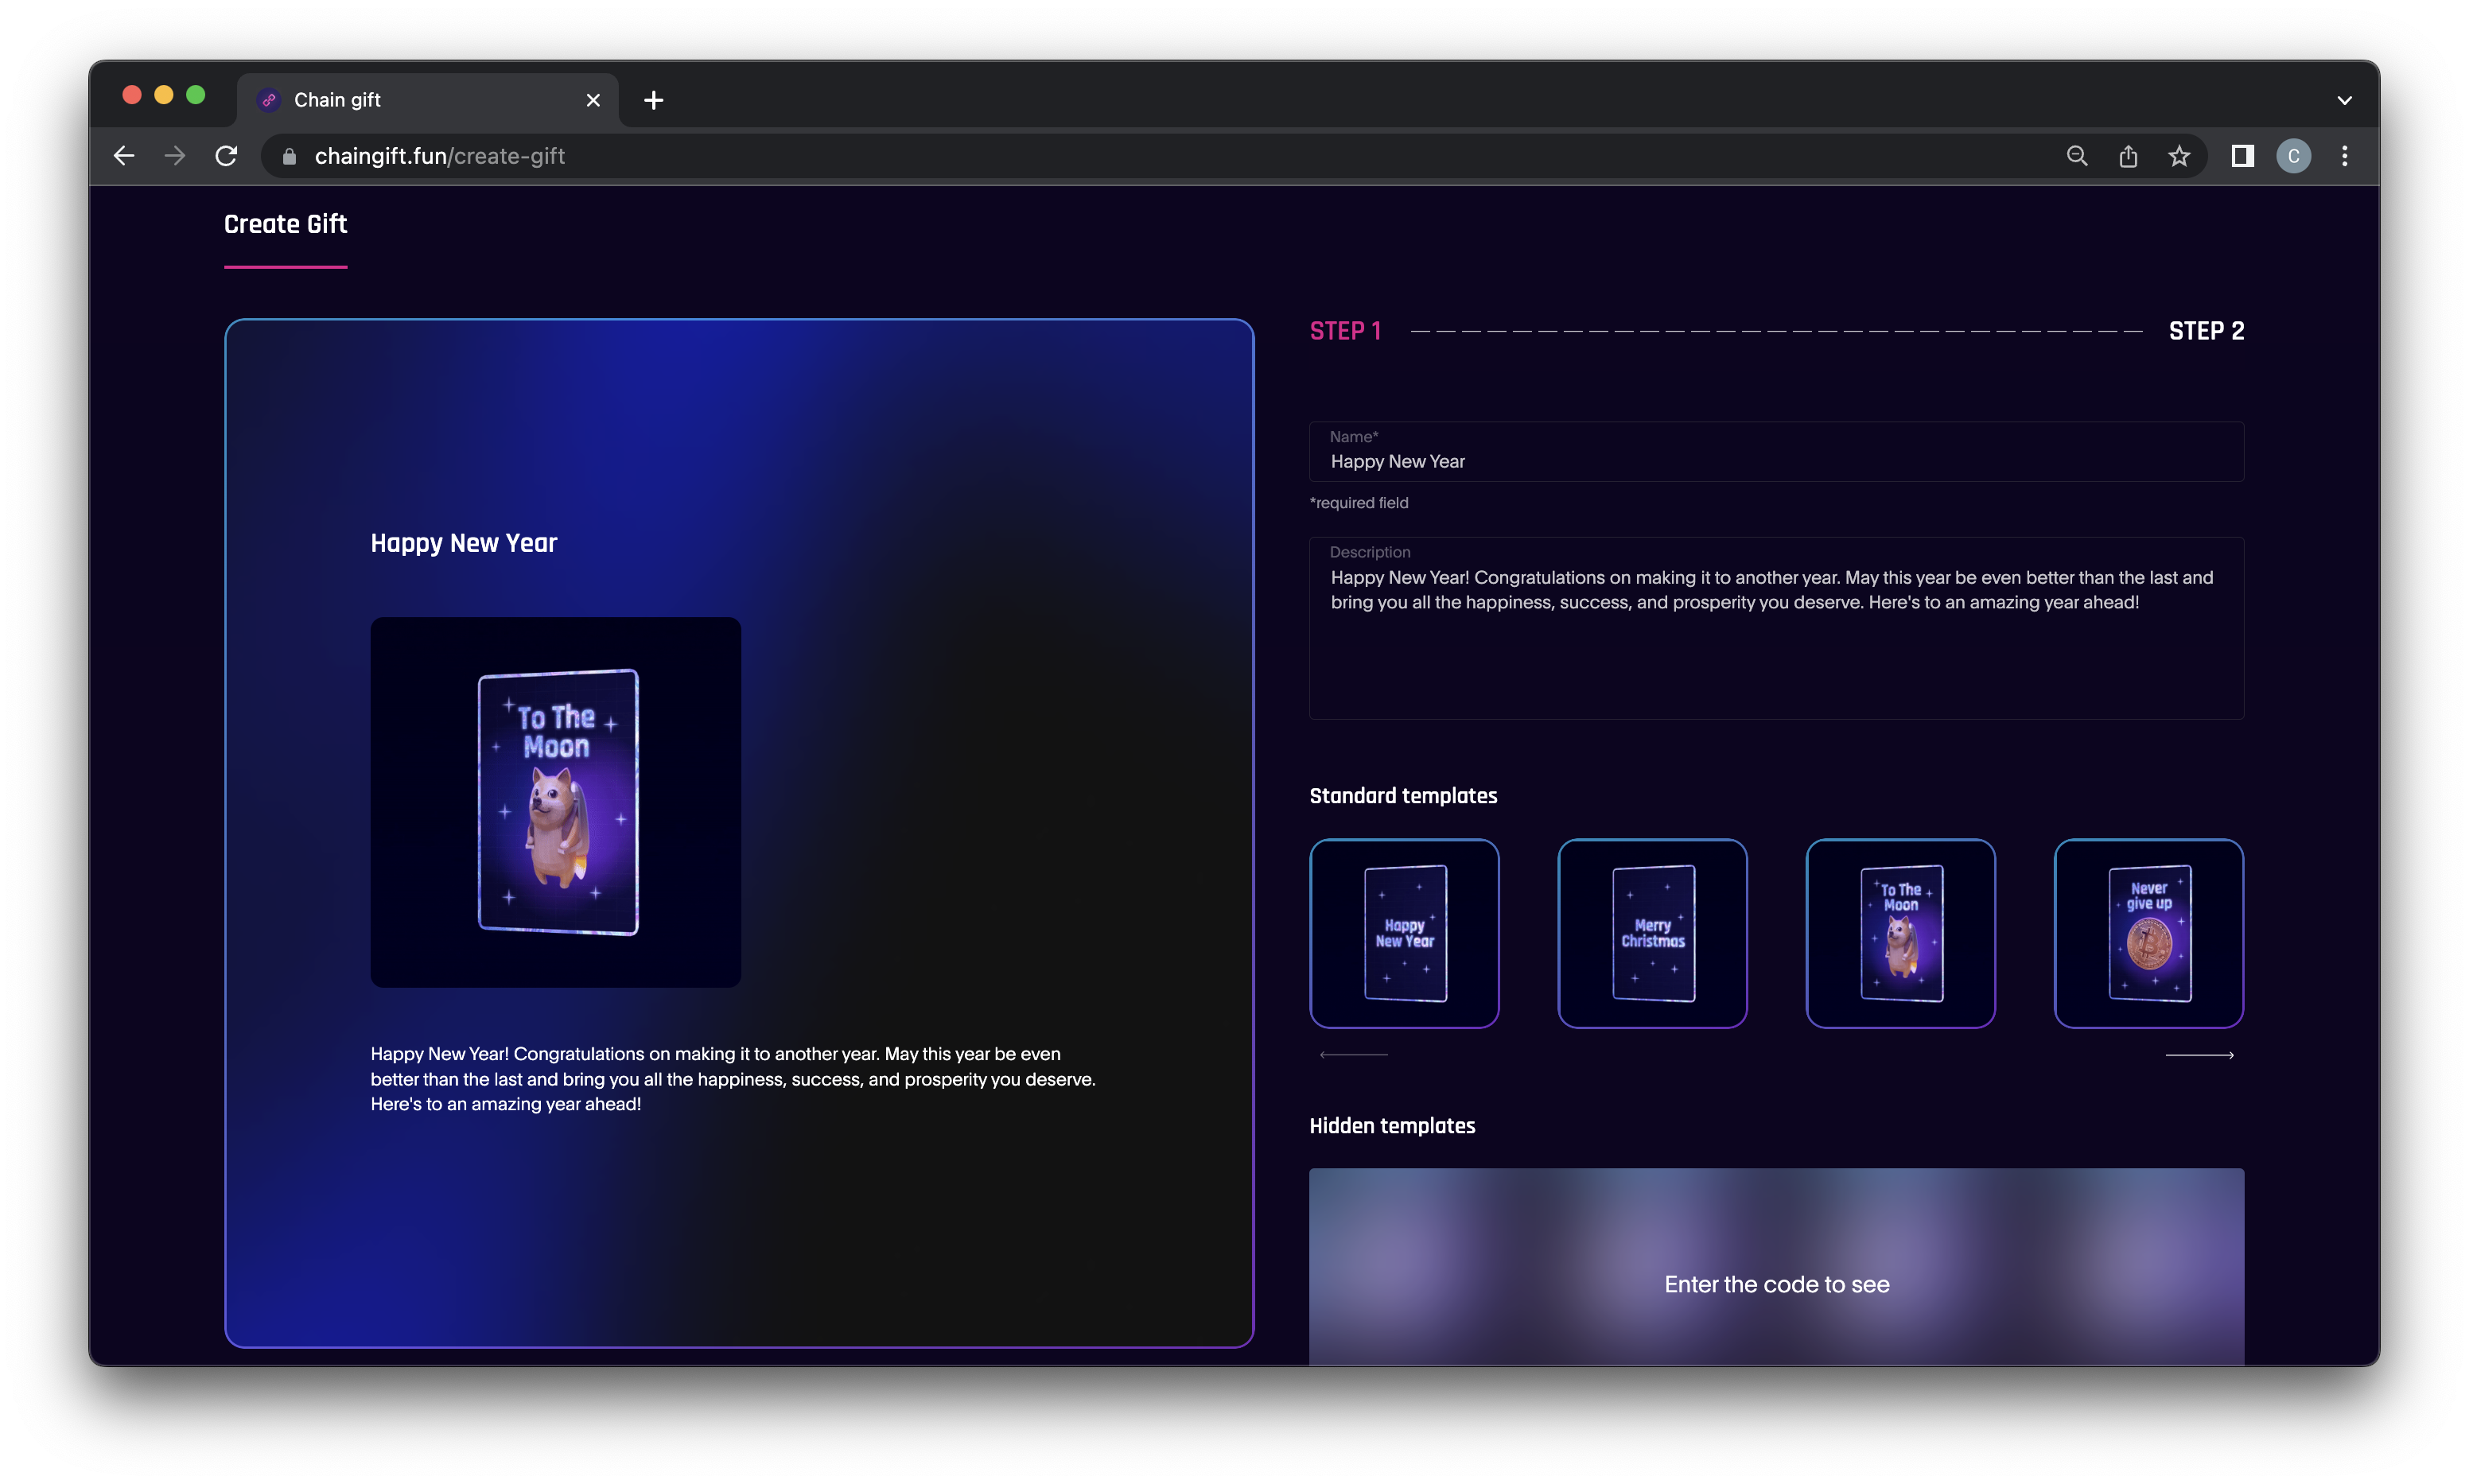Choose the Merry Christmas template
This screenshot has height=1484, width=2469.
point(1652,933)
